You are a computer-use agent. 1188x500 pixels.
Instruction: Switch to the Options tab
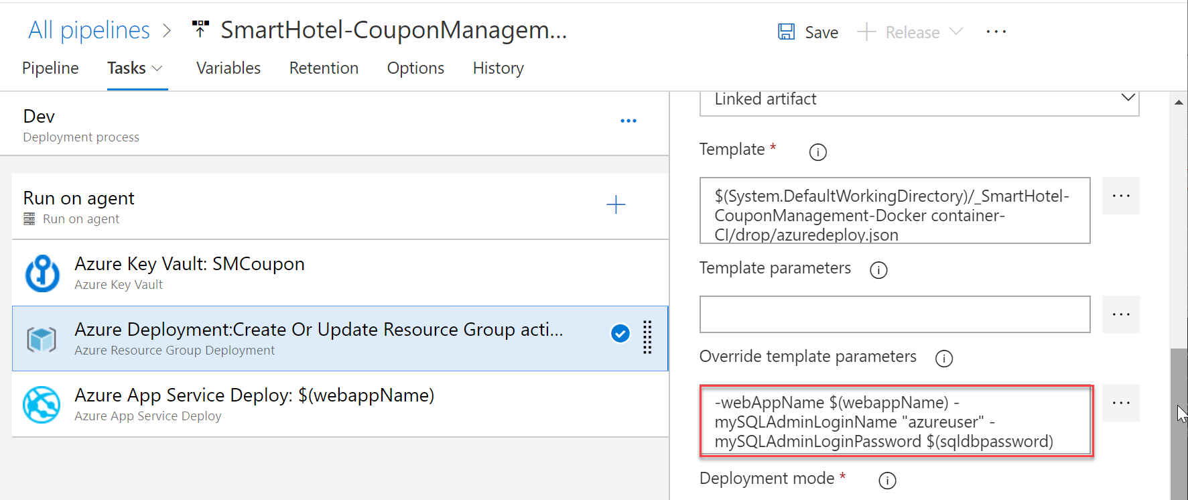(x=415, y=68)
